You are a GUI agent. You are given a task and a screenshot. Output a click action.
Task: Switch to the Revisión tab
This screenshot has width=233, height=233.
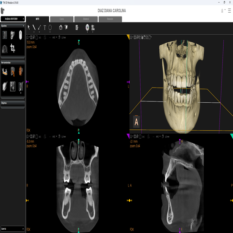click(x=110, y=19)
